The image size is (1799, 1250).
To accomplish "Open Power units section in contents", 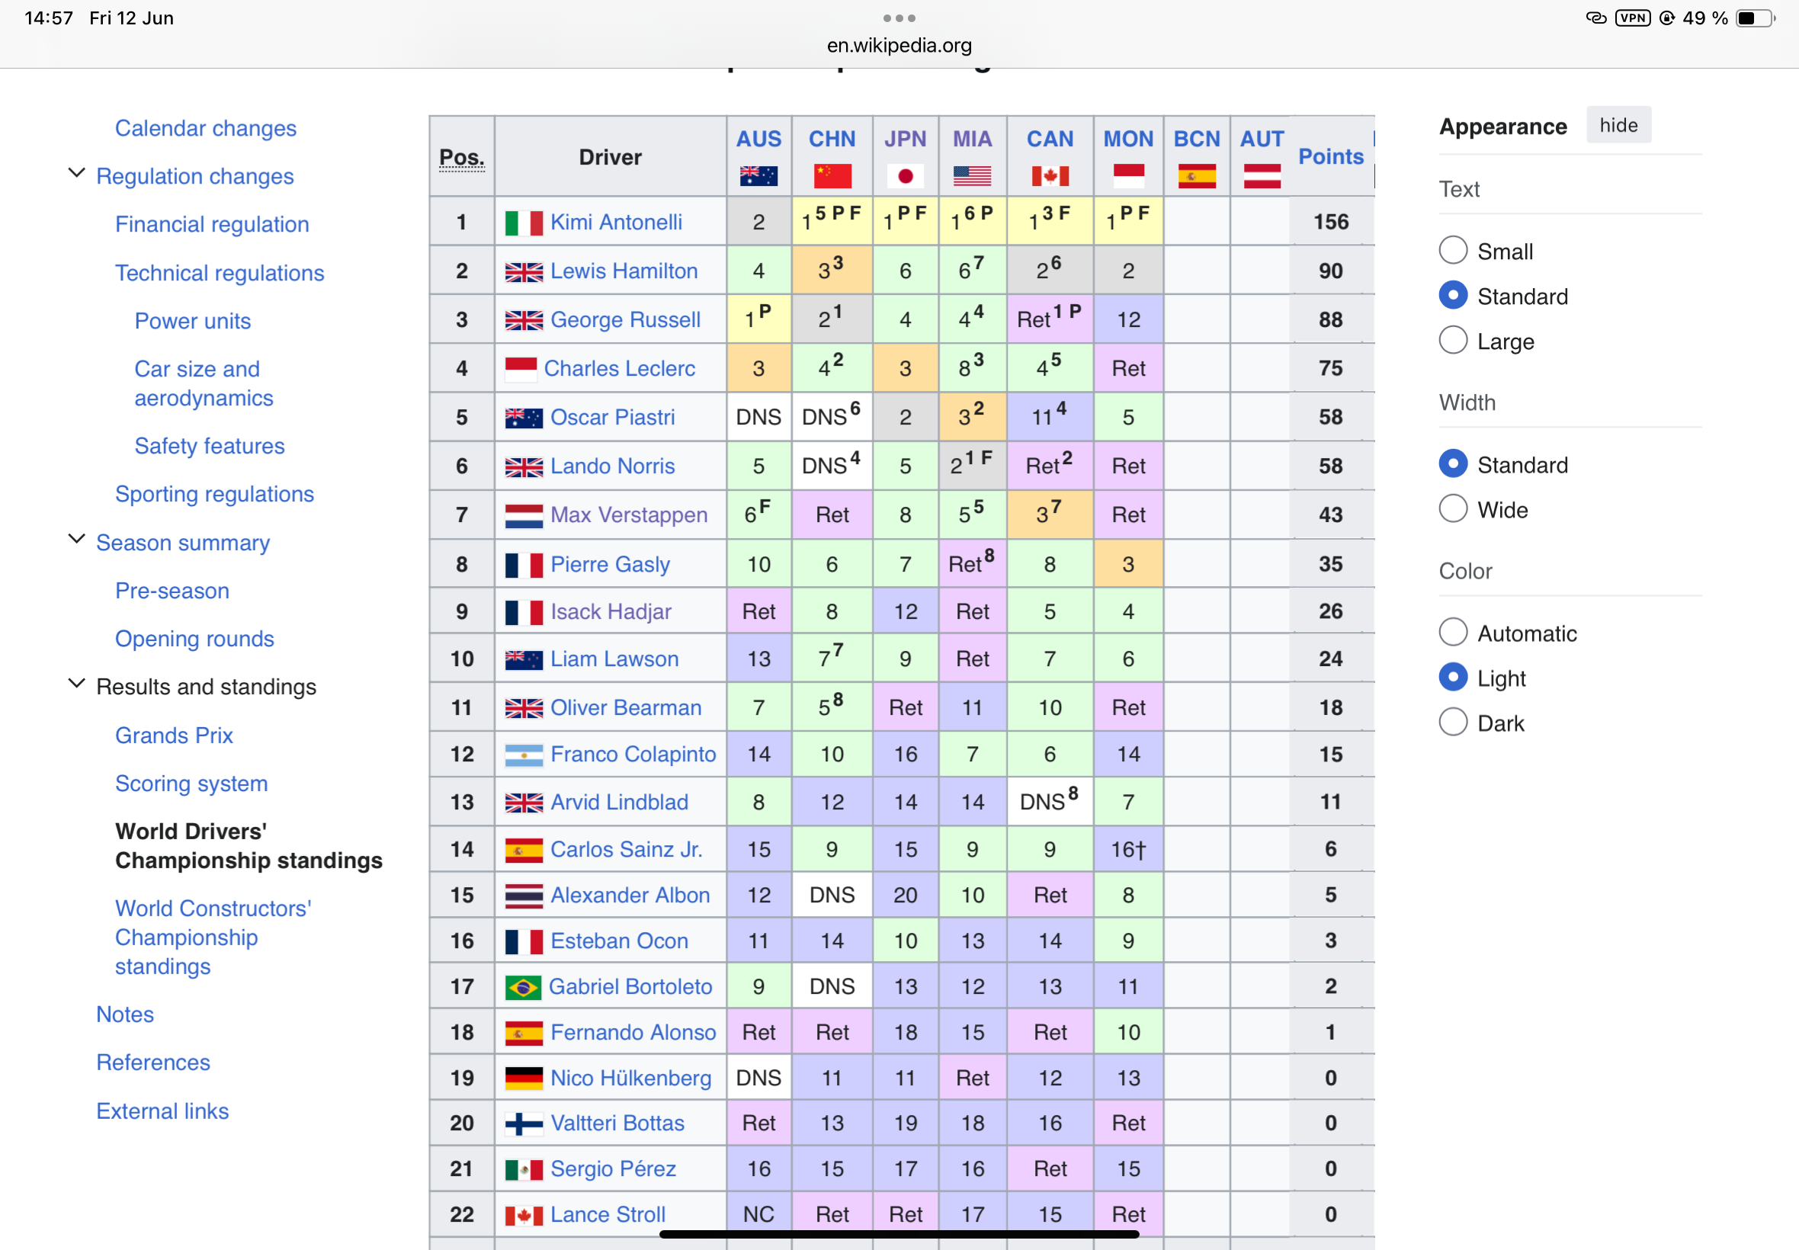I will click(193, 321).
